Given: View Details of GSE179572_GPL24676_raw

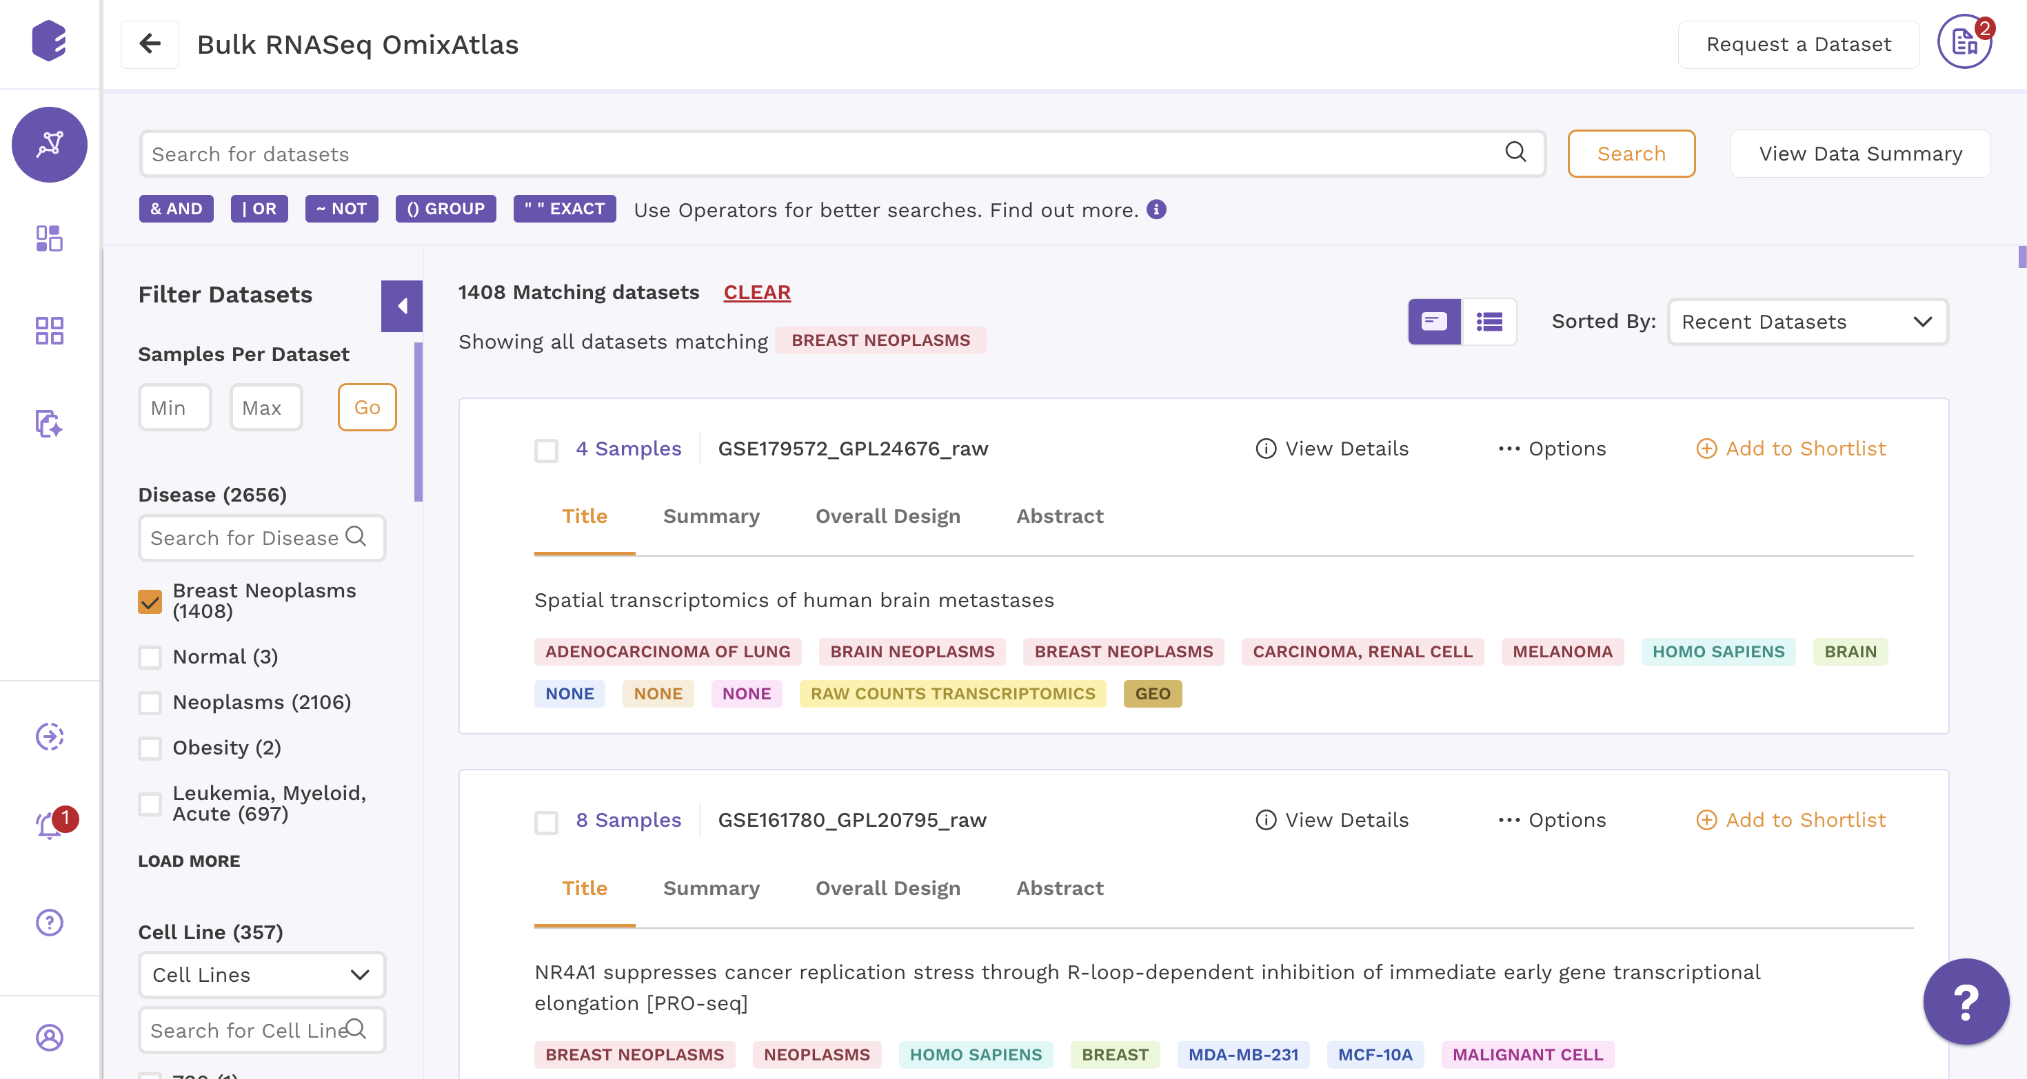Looking at the screenshot, I should point(1332,449).
